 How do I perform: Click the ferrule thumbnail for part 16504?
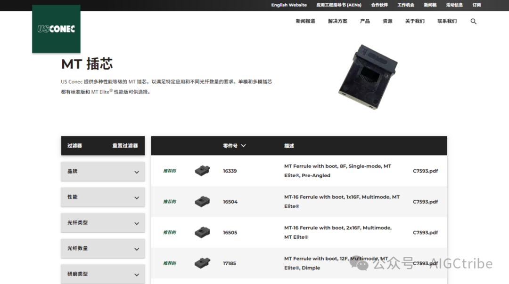point(202,201)
